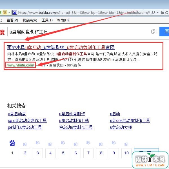Go to results page 7
Image resolution: width=169 pixels, height=169 pixels.
click(x=88, y=153)
